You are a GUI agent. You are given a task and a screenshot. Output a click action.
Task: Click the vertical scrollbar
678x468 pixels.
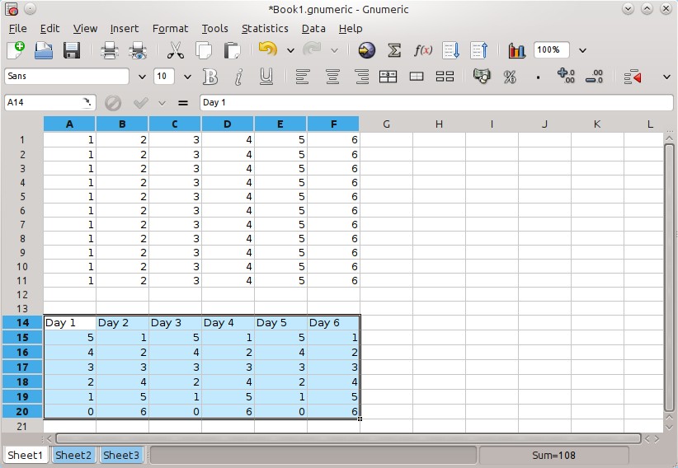(x=669, y=278)
